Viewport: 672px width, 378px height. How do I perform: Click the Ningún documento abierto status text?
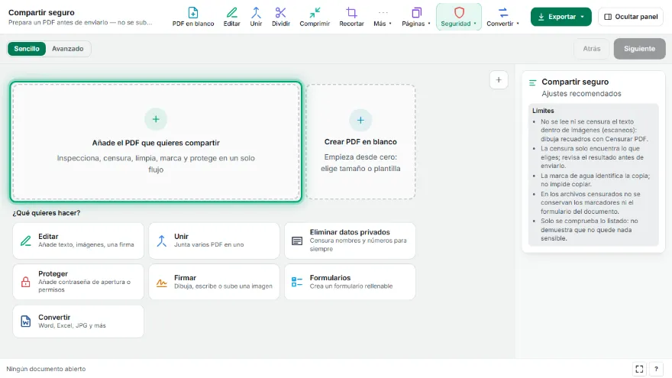[x=46, y=369]
